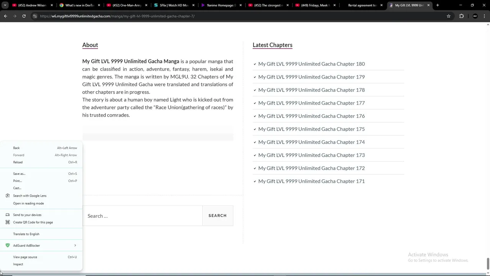Open Chapter 178 link
The width and height of the screenshot is (490, 276).
click(311, 90)
